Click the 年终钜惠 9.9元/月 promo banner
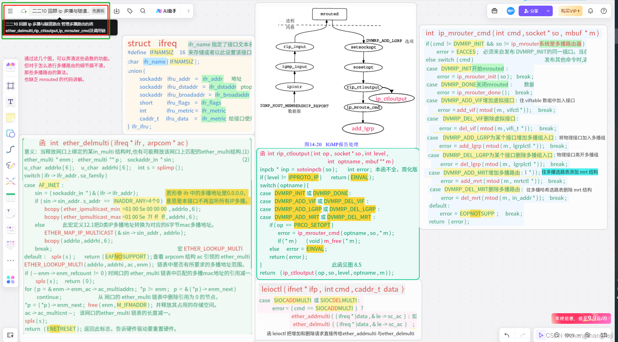This screenshot has height=342, width=618. pos(581,318)
